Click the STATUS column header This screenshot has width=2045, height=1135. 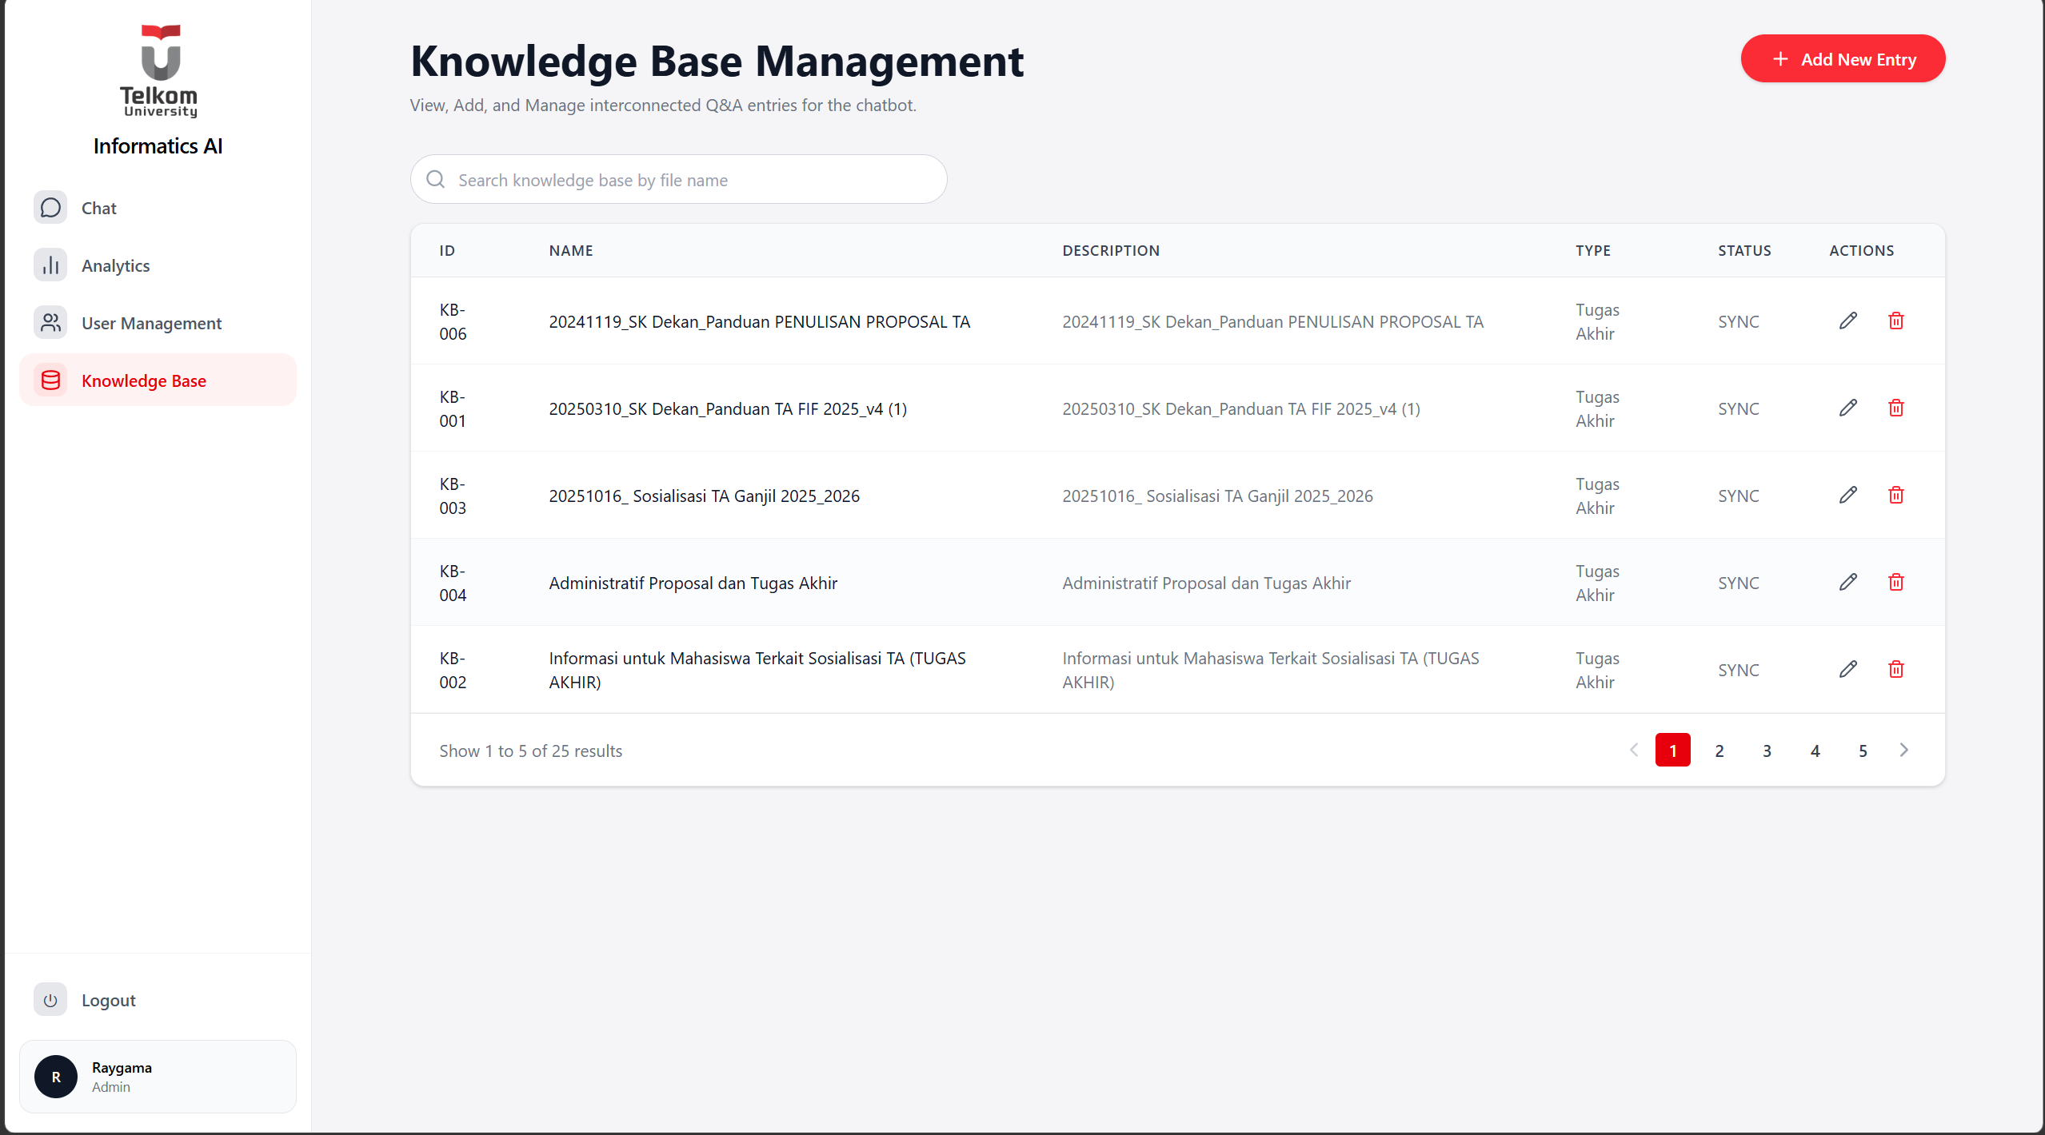[1744, 251]
